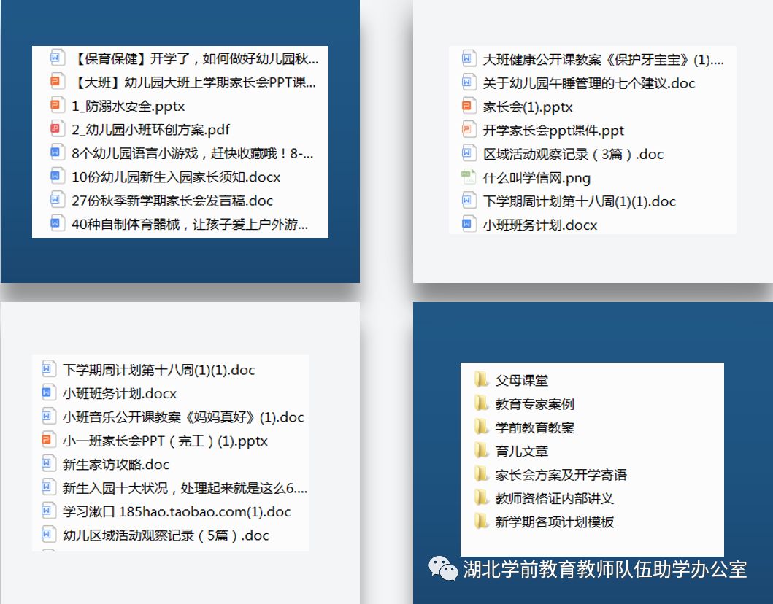773x604 pixels.
Task: Open the 学前教育教案 folder
Action: (x=534, y=427)
